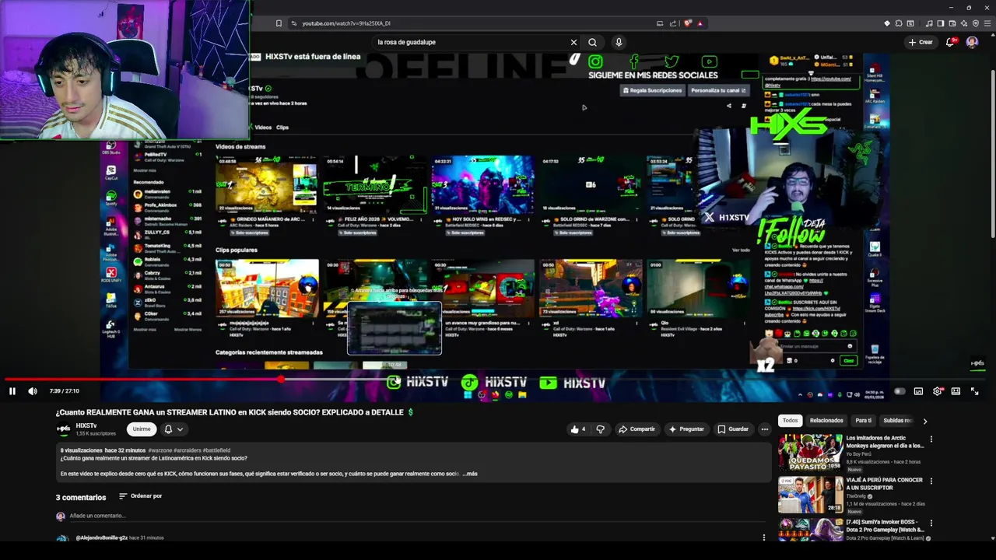Open options for VIAJÉ A PERÚ video
996x560 pixels.
(931, 481)
